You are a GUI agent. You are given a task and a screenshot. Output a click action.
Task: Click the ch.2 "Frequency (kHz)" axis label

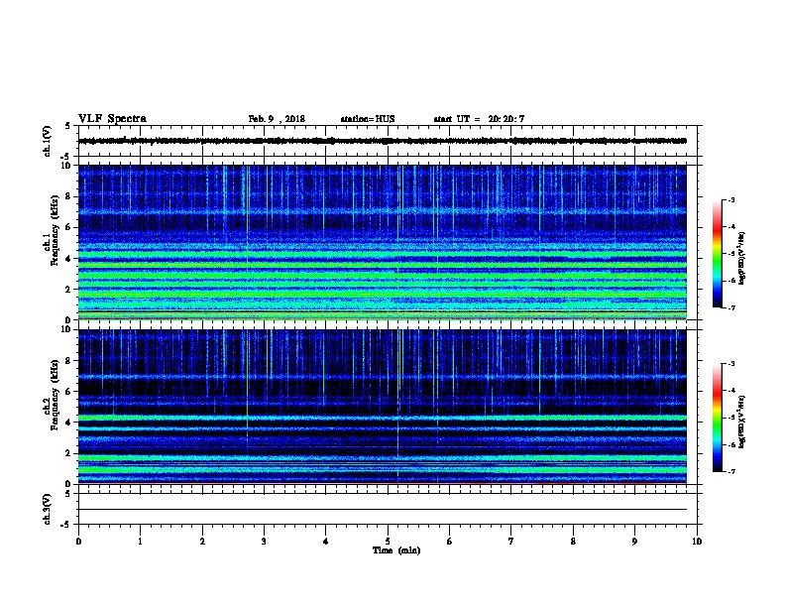point(56,395)
